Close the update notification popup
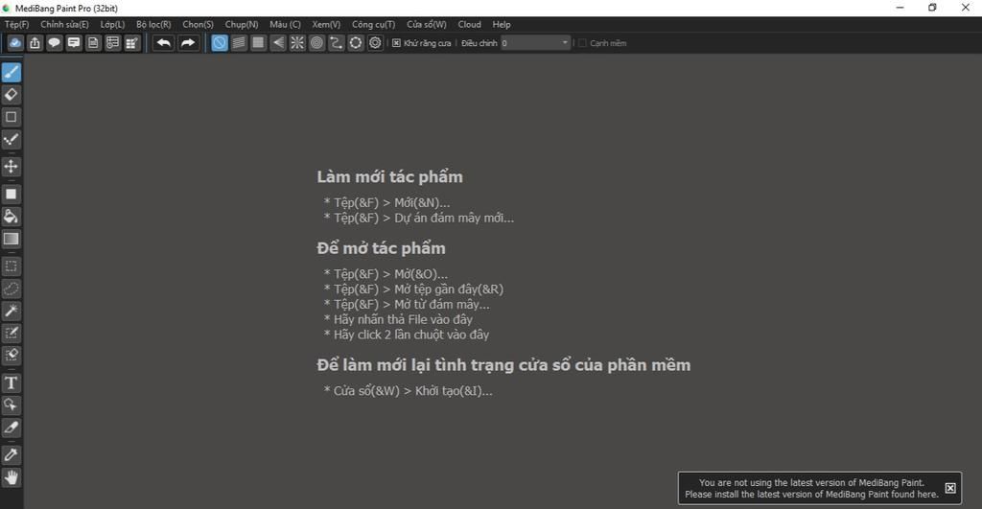 pos(950,488)
